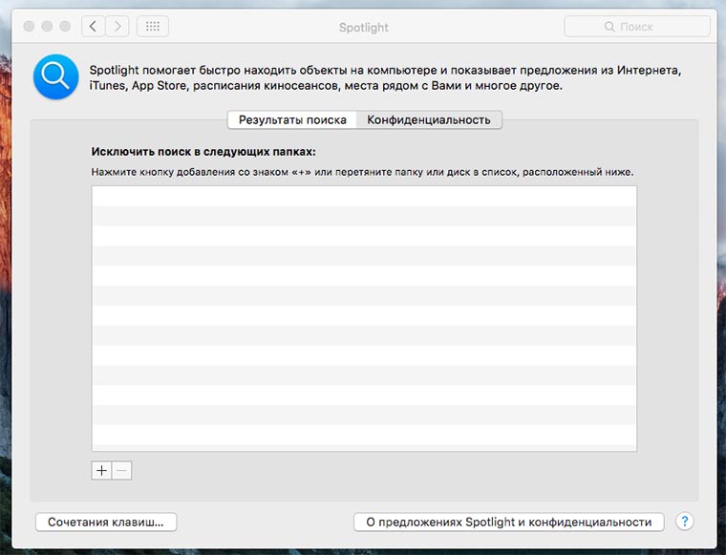
Task: Show all preferences with the grid icon
Action: [x=153, y=27]
